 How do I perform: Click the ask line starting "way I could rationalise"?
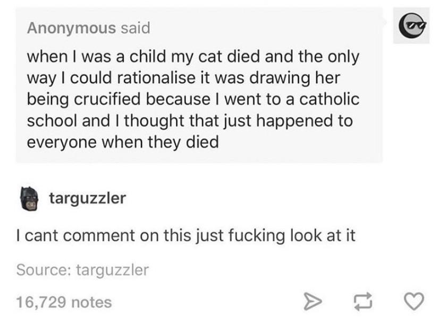(x=183, y=78)
